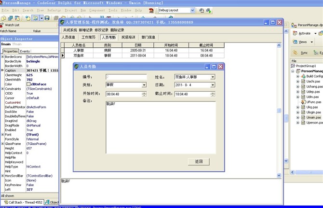Click 删除记录 menu item
323x208 pixels.
click(x=117, y=30)
